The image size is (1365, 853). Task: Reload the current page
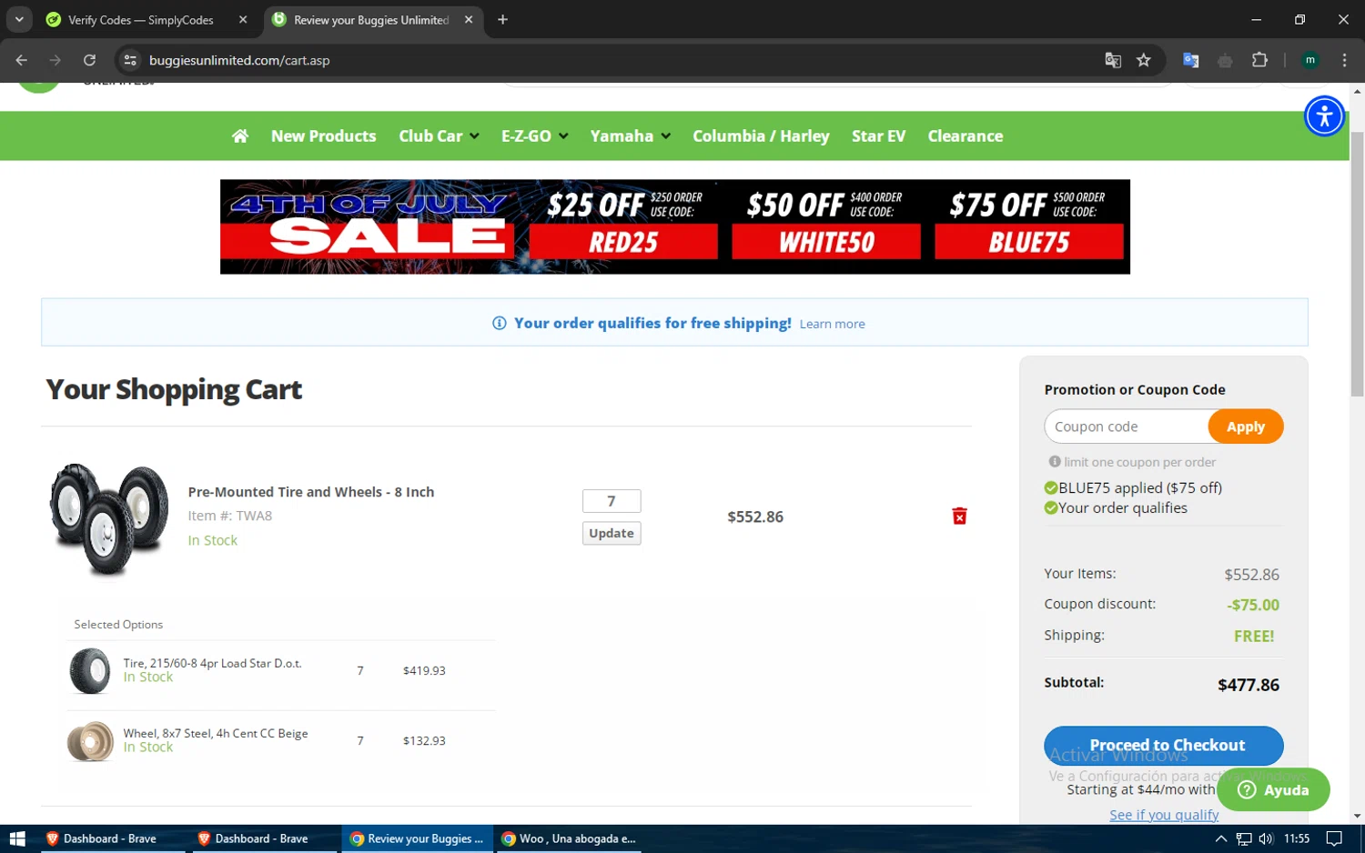click(x=89, y=60)
